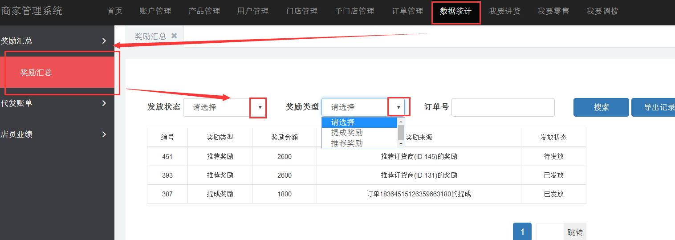The height and width of the screenshot is (240, 675).
Task: Choose 提成奖励 from the dropdown list
Action: (360, 133)
